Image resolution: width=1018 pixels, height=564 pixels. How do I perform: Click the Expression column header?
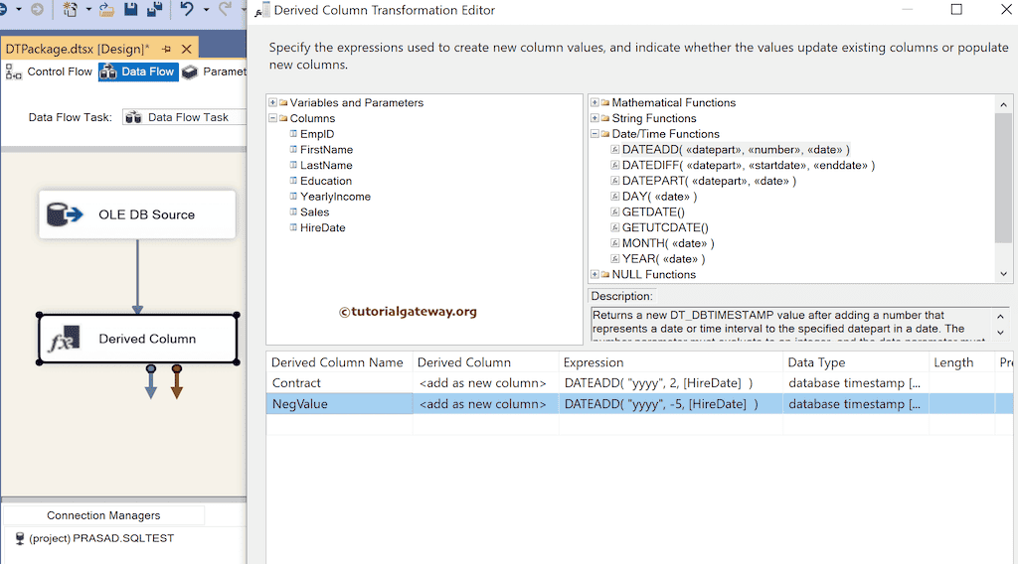click(x=671, y=362)
